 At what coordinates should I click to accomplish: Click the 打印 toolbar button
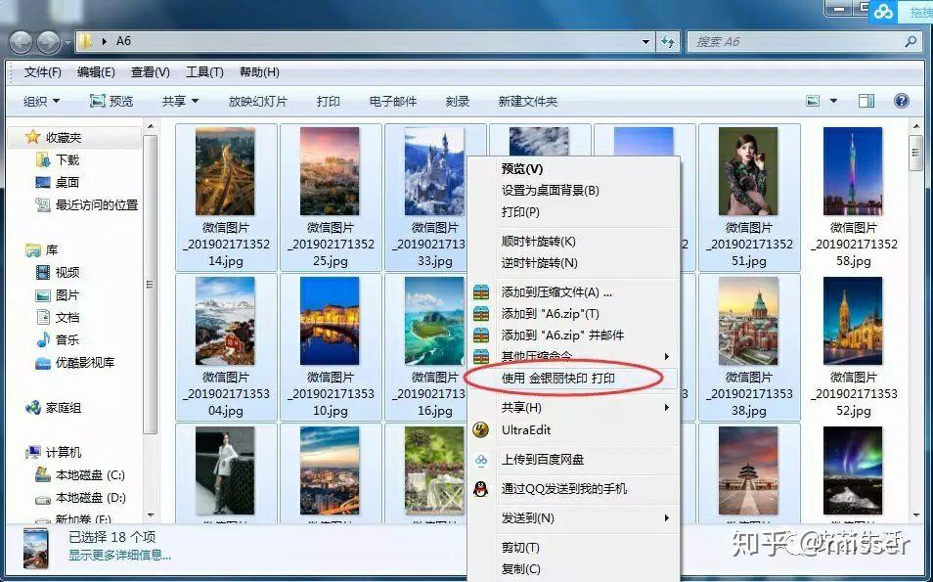click(328, 102)
